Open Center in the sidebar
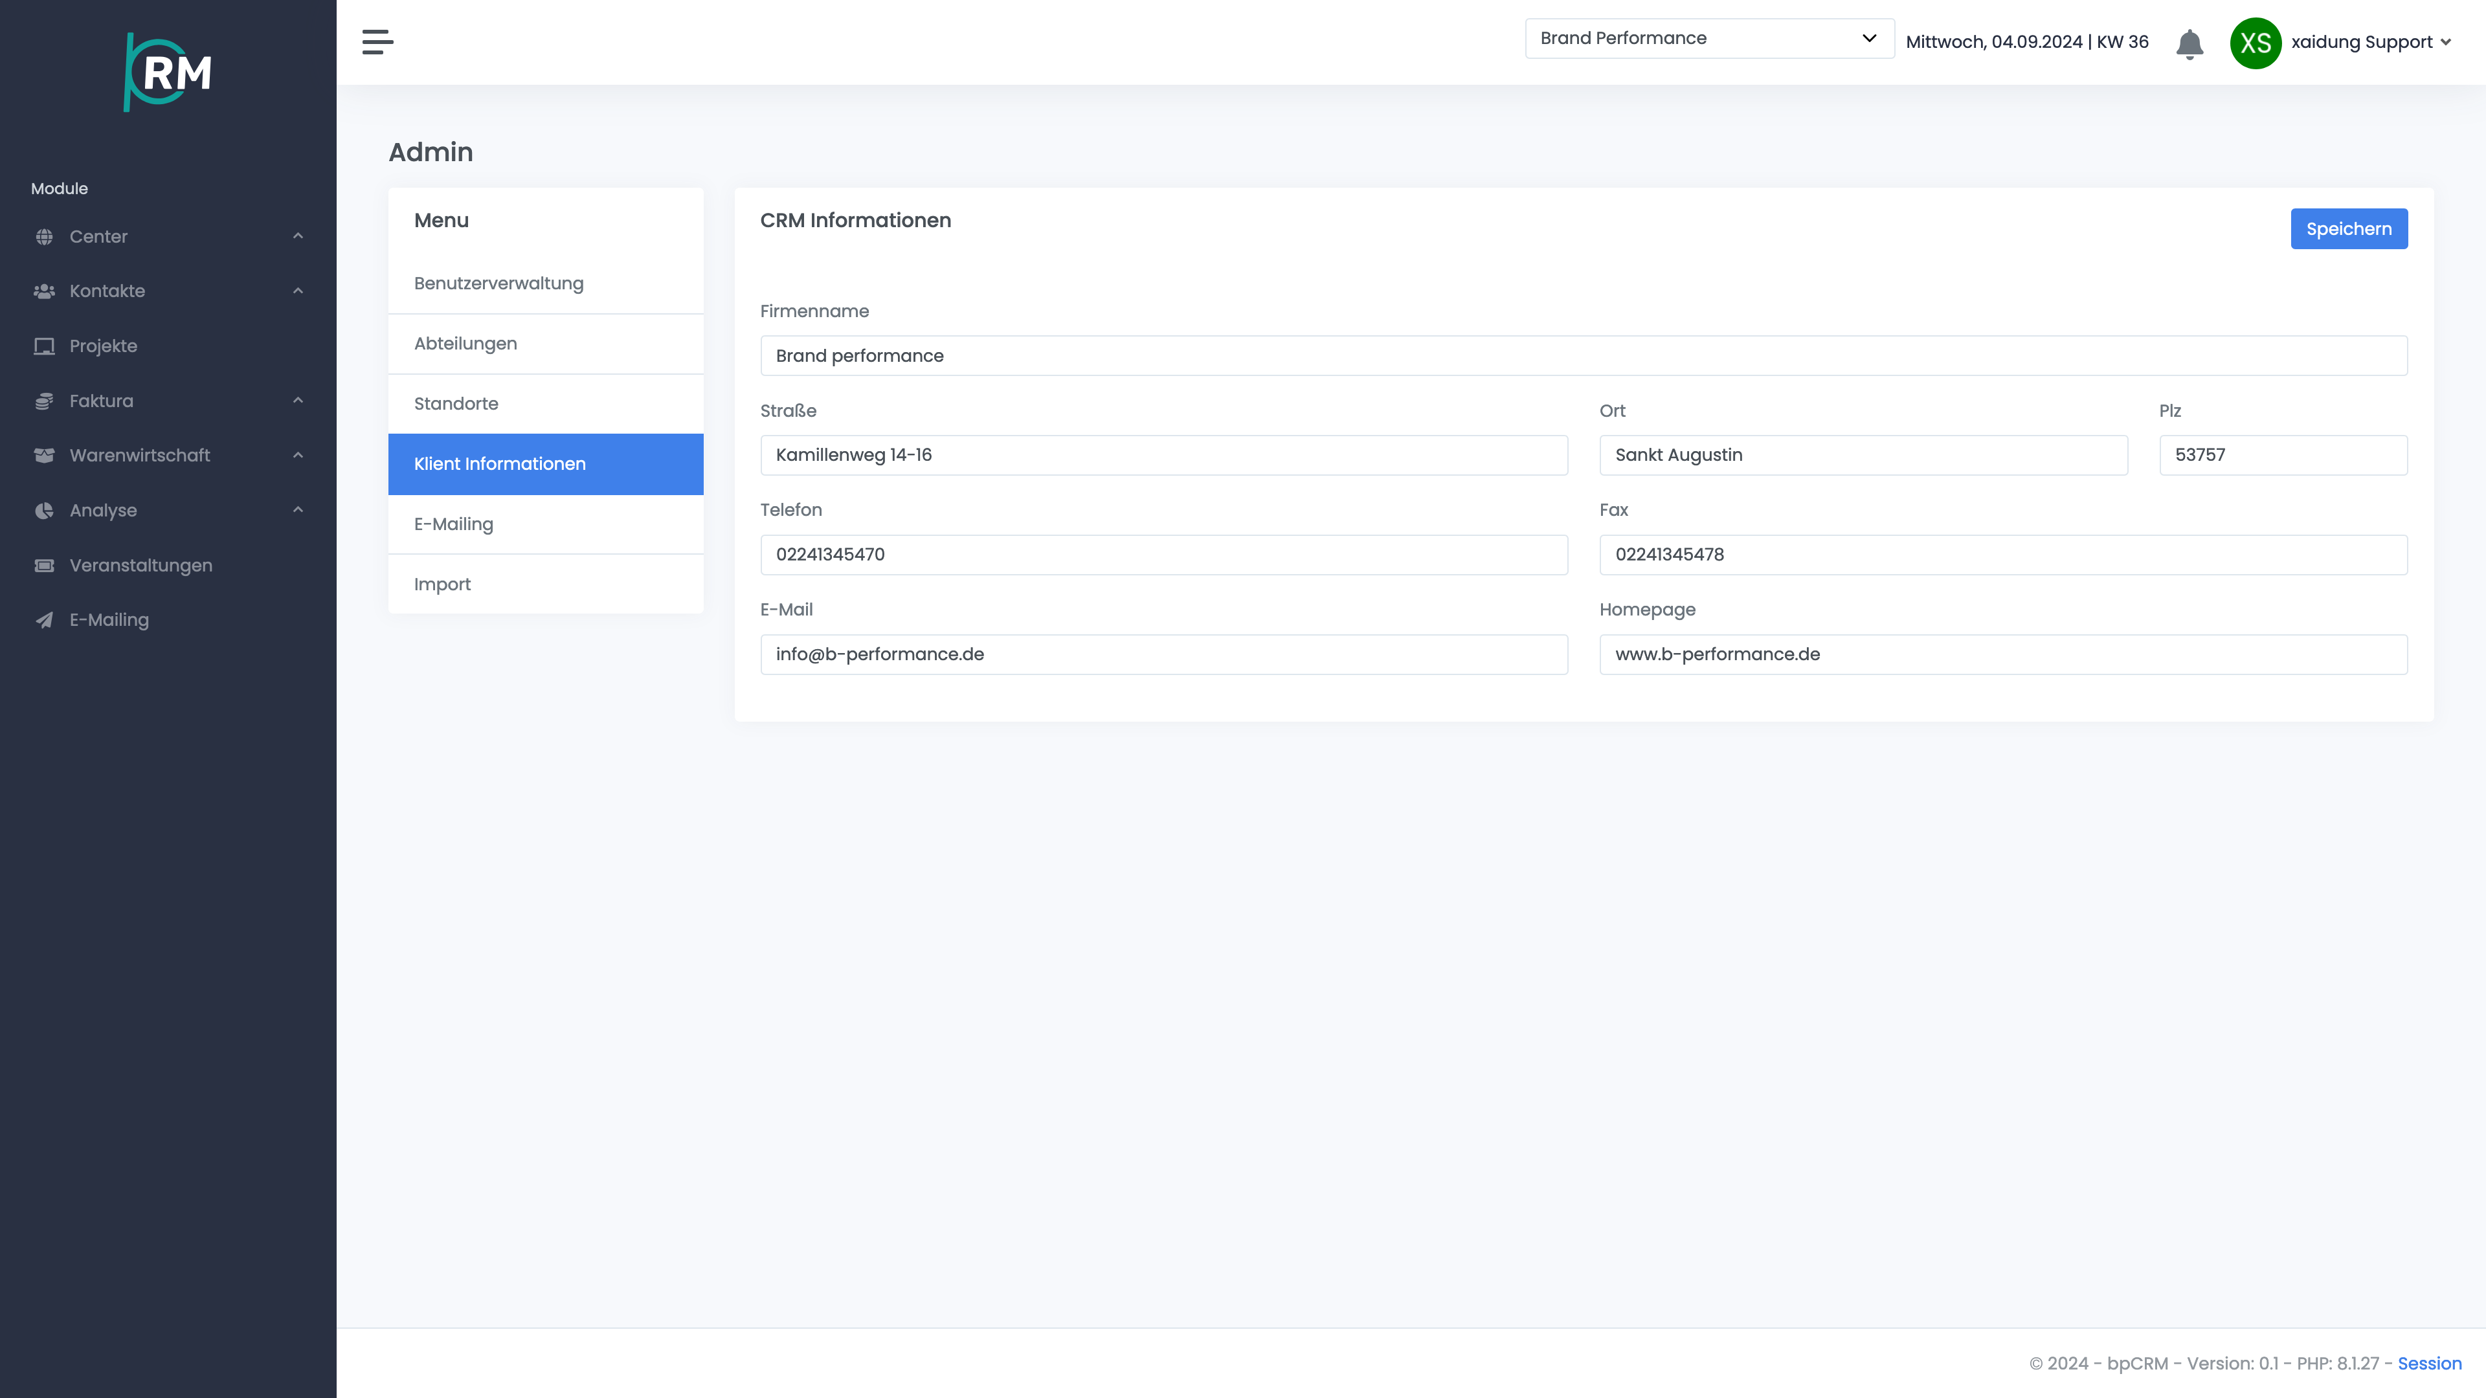This screenshot has width=2486, height=1398. pyautogui.click(x=168, y=236)
